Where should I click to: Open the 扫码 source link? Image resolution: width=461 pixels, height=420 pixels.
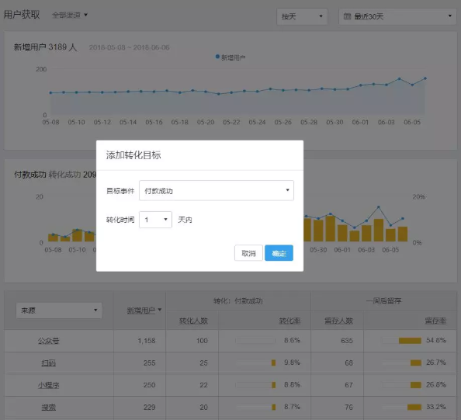tap(49, 363)
